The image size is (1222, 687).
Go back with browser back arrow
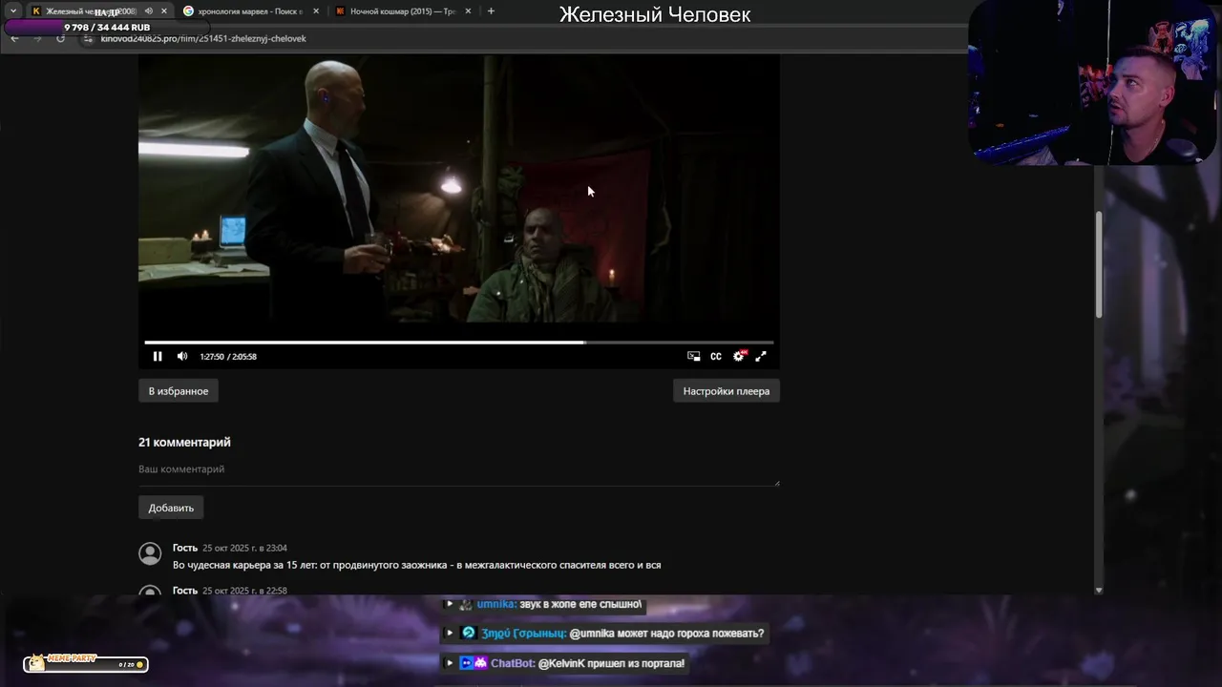14,39
